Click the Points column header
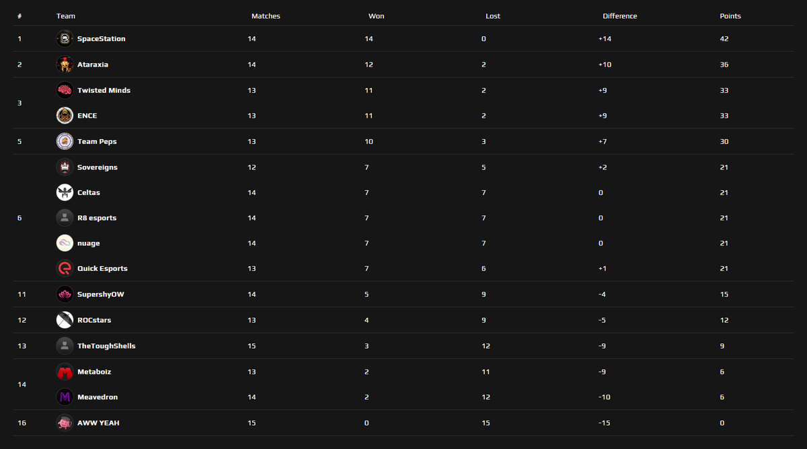This screenshot has width=807, height=449. [x=730, y=16]
